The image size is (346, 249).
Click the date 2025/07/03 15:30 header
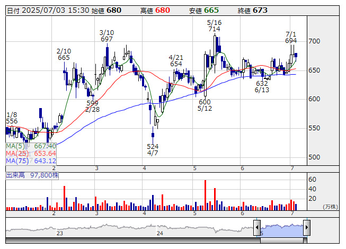pyautogui.click(x=48, y=11)
